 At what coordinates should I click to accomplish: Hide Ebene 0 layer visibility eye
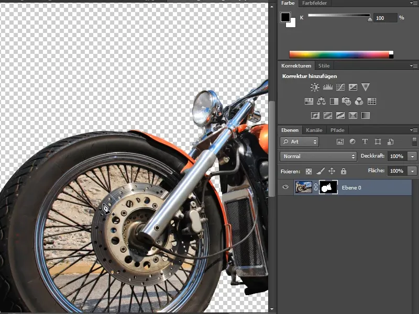click(285, 187)
